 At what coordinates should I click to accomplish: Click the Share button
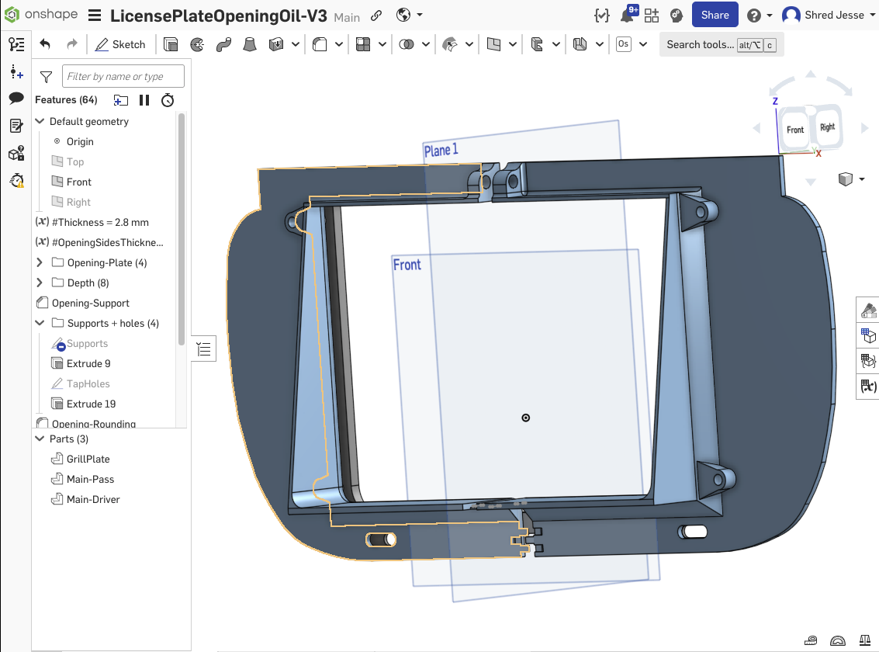(715, 15)
